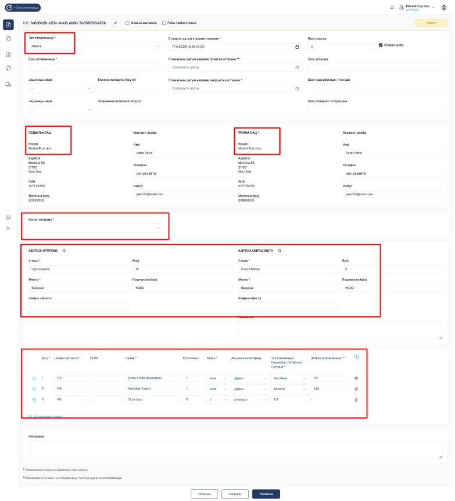This screenshot has height=501, width=455.
Task: Click the search icon next to АДРЕСА ОТПРЕМЕ
Action: (x=64, y=250)
